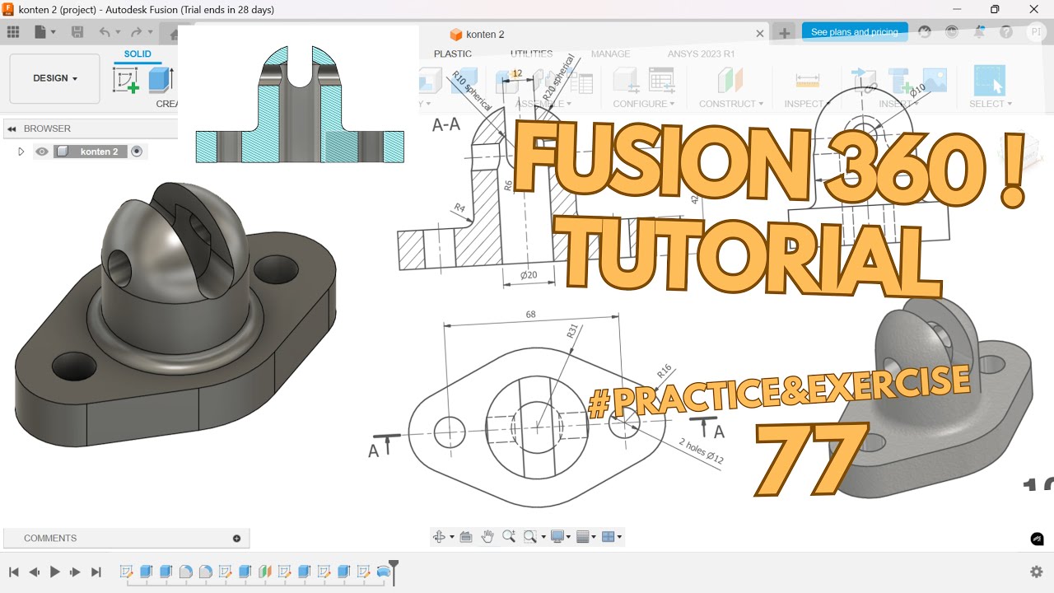Screen dimensions: 1054x593
Task: Click the Look At icon in the navigation bar
Action: pos(465,537)
